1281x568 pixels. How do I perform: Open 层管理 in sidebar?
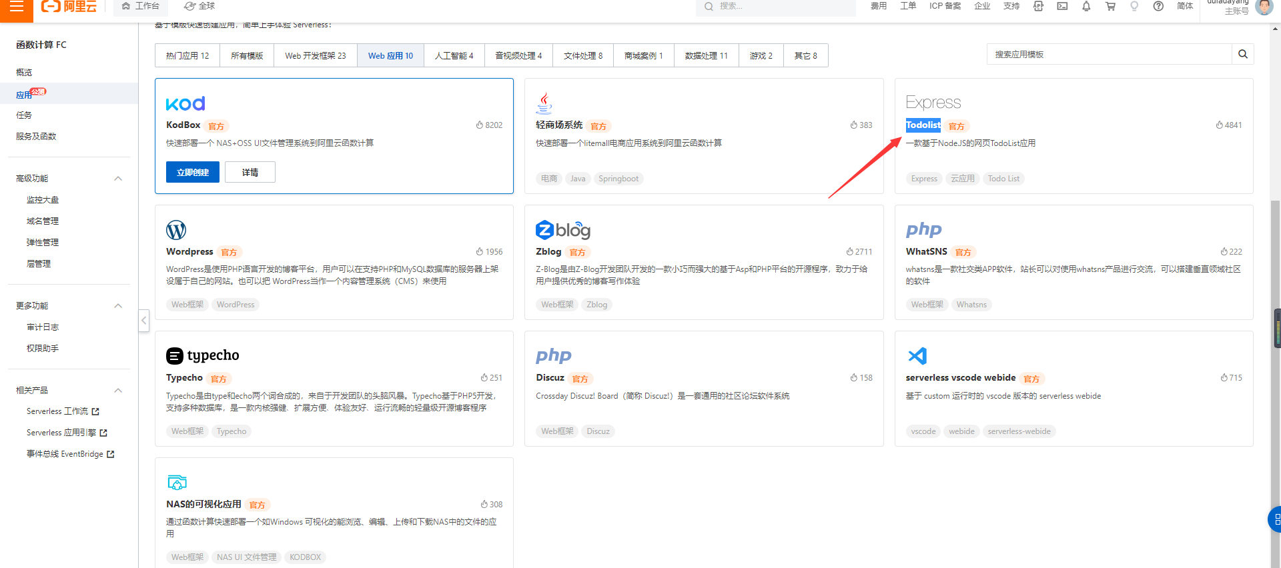pos(39,263)
